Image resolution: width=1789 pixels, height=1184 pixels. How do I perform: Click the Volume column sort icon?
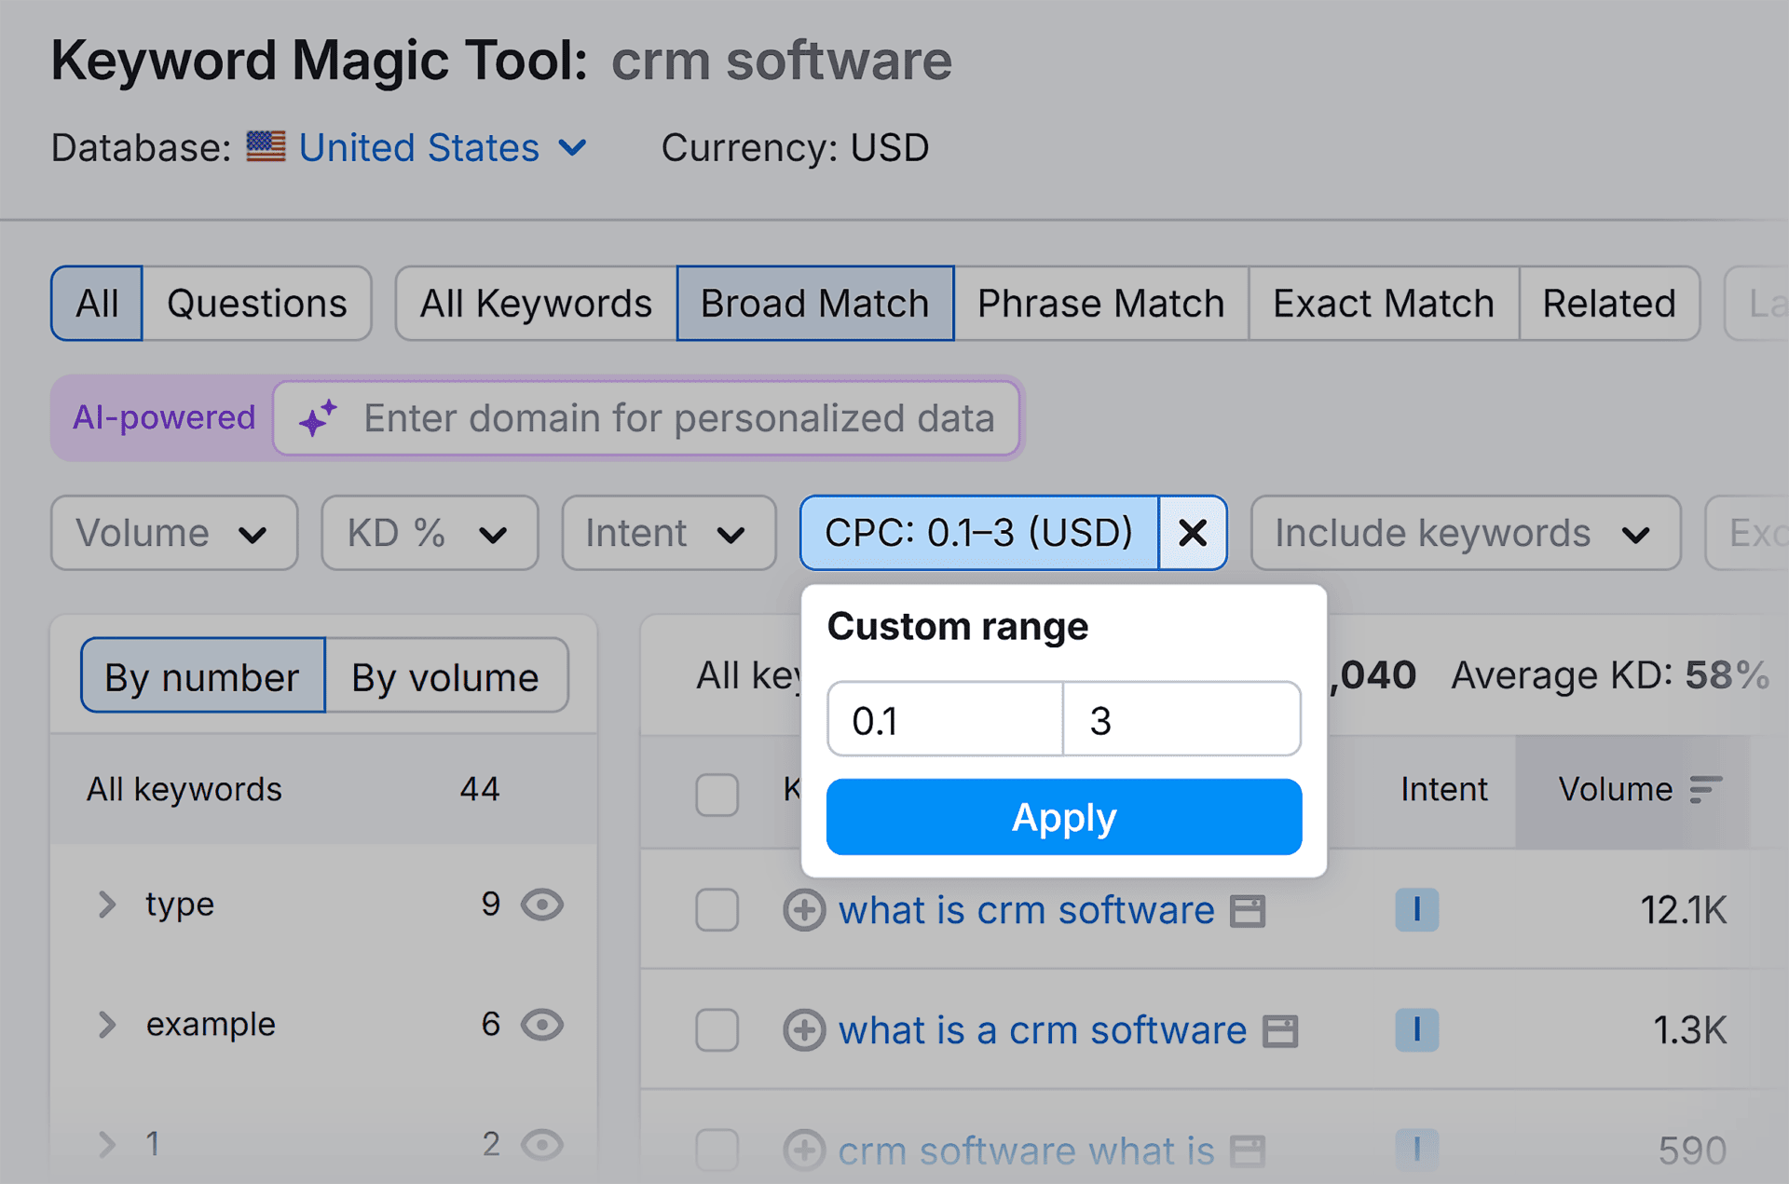[1705, 789]
